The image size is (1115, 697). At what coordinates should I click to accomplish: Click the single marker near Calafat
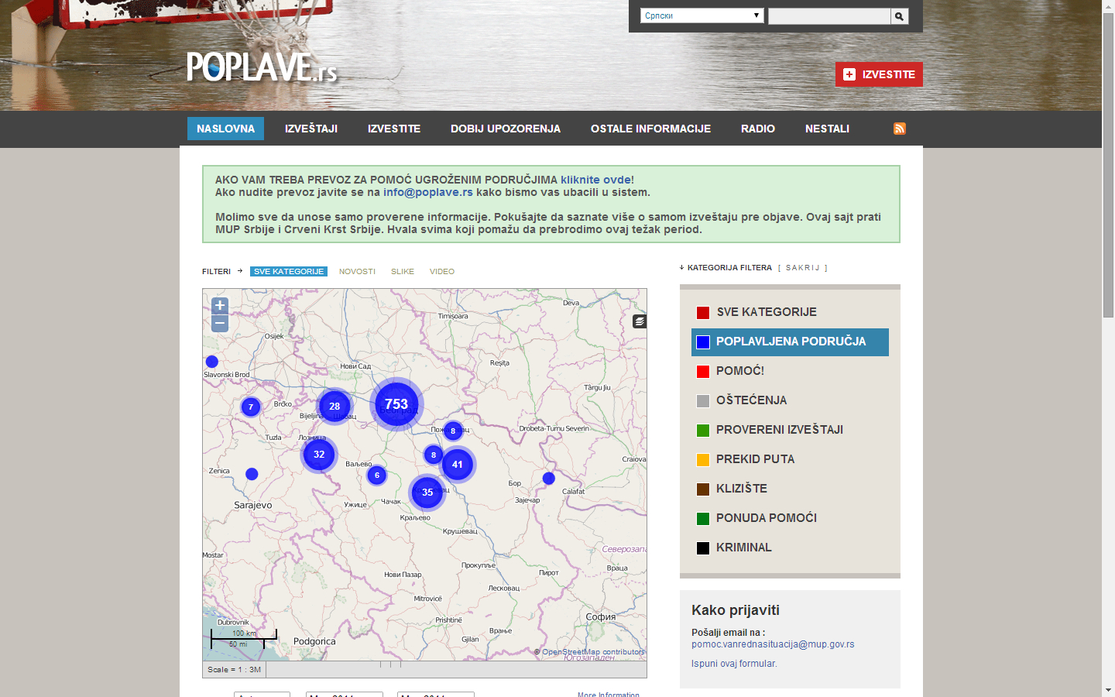tap(549, 479)
